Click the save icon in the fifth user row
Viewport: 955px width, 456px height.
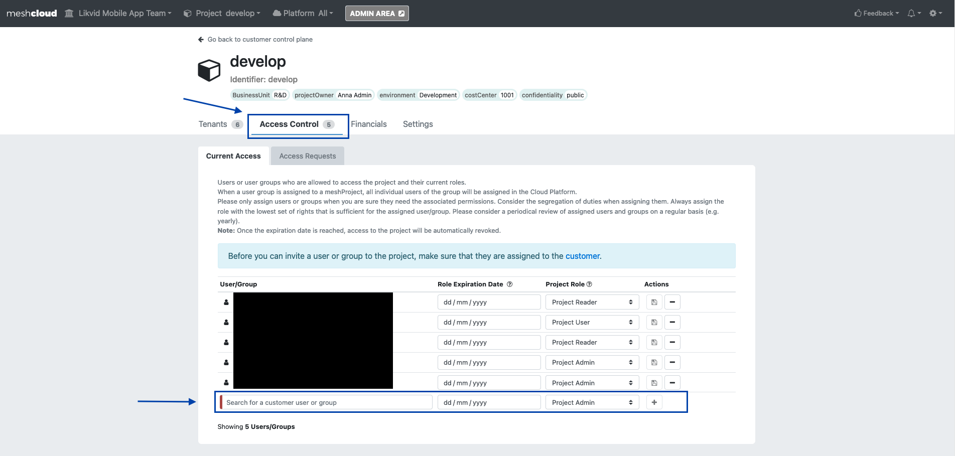coord(654,383)
